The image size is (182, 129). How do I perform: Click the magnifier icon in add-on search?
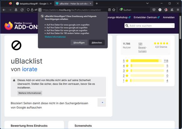click(127, 25)
